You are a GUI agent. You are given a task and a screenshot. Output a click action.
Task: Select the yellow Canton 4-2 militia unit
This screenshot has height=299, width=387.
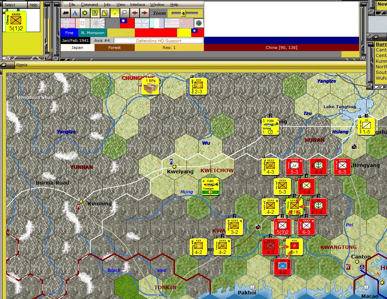(x=222, y=247)
